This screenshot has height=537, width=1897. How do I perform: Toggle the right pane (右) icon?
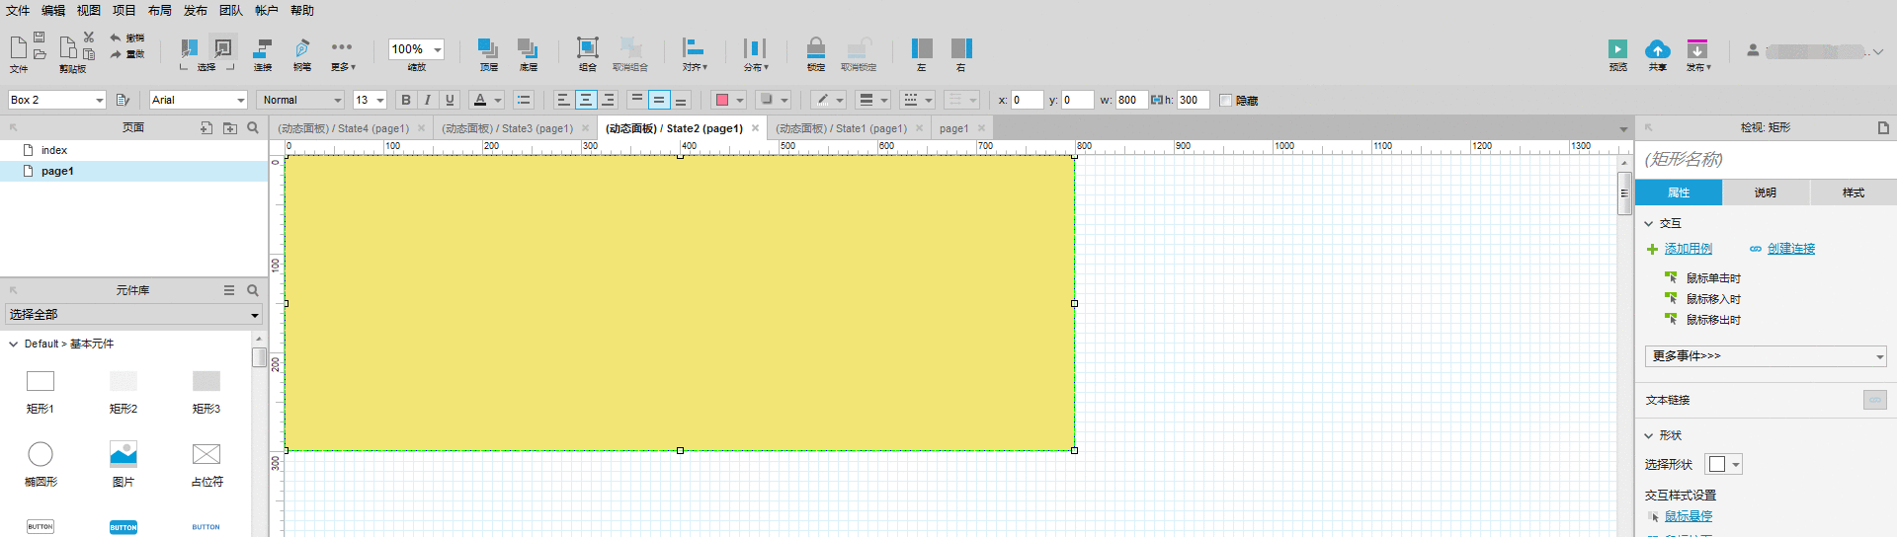(x=961, y=48)
